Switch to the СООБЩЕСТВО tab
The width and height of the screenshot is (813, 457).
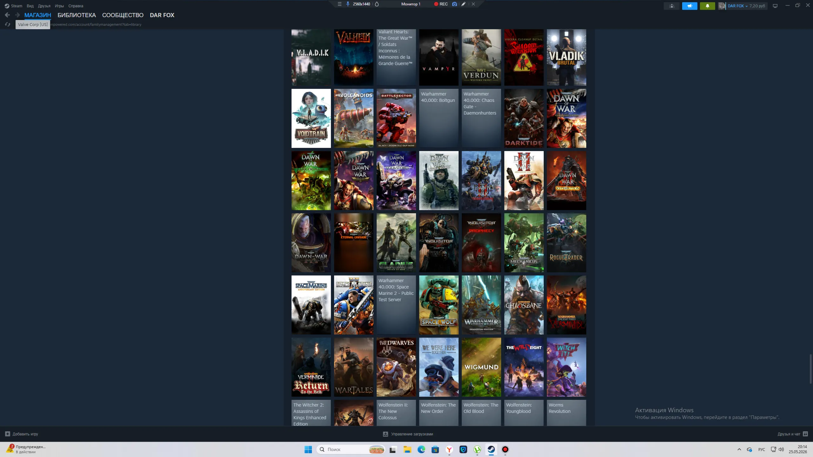[x=123, y=15]
